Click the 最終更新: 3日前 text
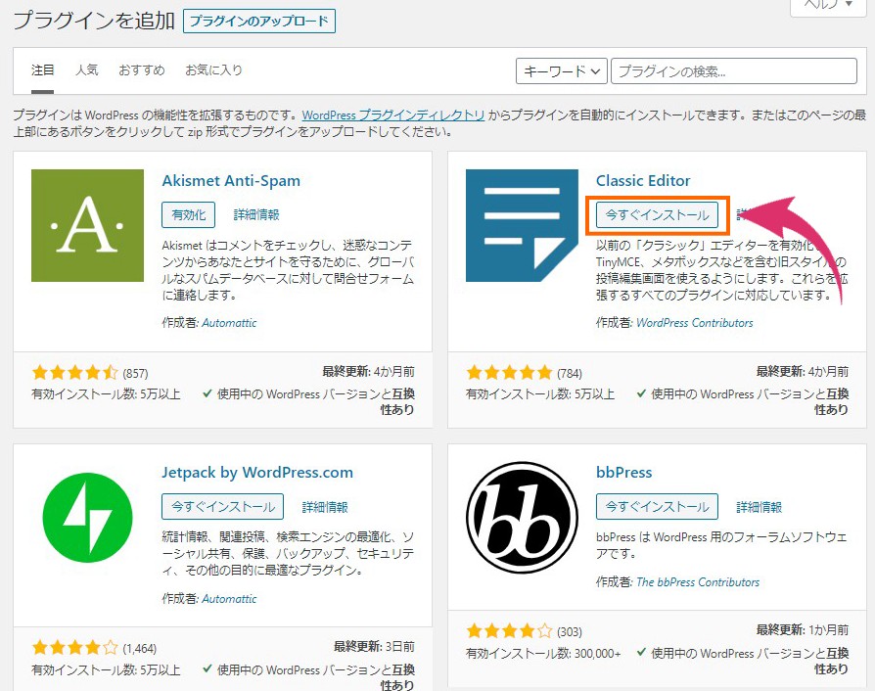 click(374, 647)
